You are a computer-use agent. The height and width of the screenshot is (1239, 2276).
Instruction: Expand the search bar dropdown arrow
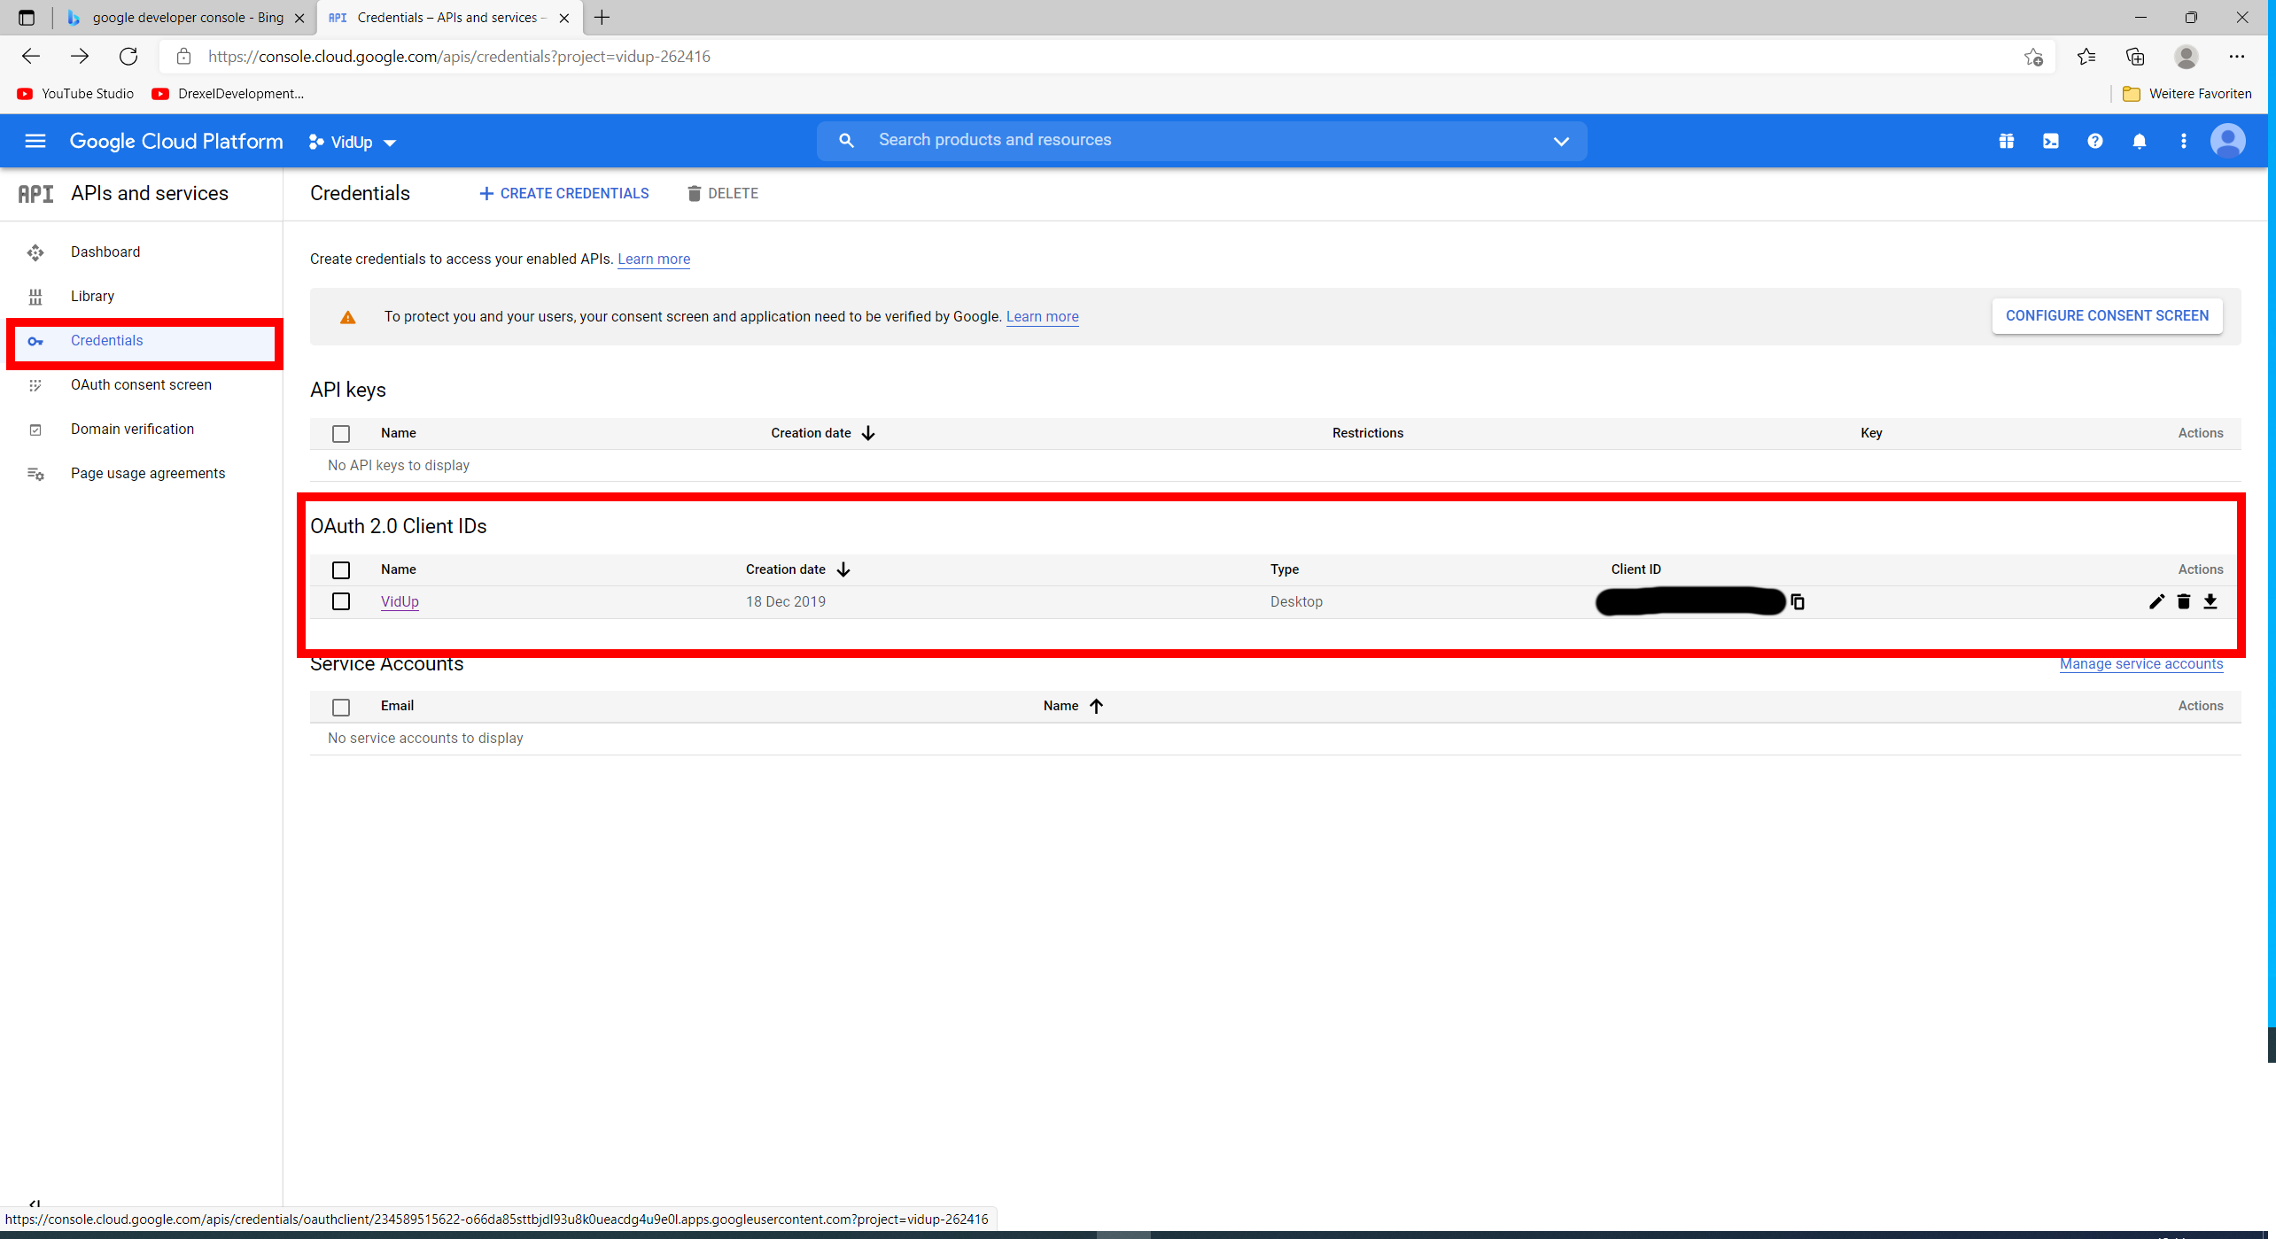click(1561, 142)
